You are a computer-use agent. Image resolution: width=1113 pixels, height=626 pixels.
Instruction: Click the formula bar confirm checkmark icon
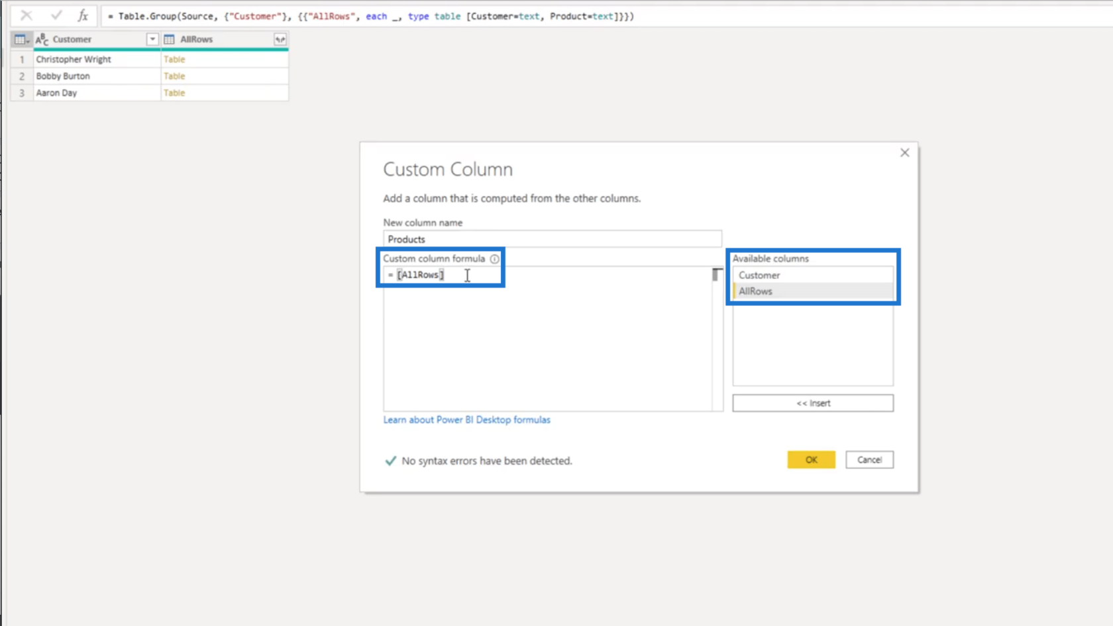pyautogui.click(x=56, y=15)
